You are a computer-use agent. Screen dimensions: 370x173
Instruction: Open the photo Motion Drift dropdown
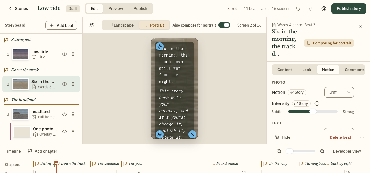coord(339,92)
